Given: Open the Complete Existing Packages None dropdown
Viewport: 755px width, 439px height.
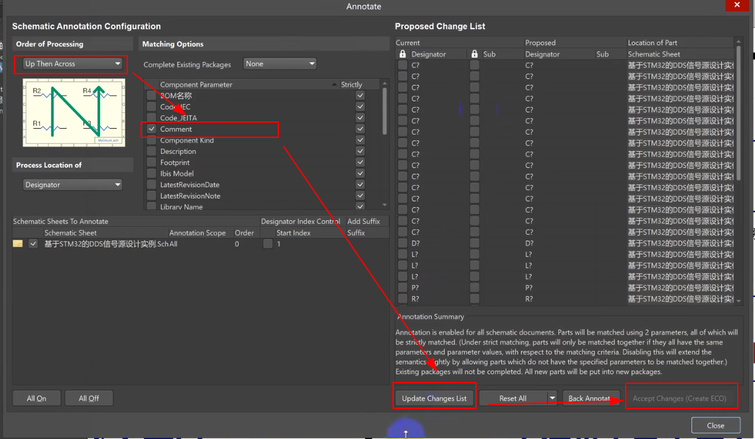Looking at the screenshot, I should 280,64.
